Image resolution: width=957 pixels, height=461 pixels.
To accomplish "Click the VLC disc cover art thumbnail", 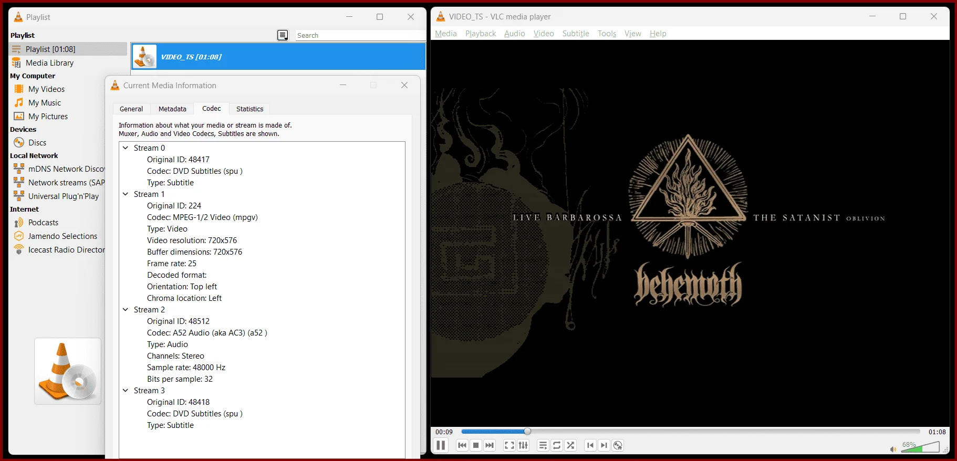I will click(68, 371).
